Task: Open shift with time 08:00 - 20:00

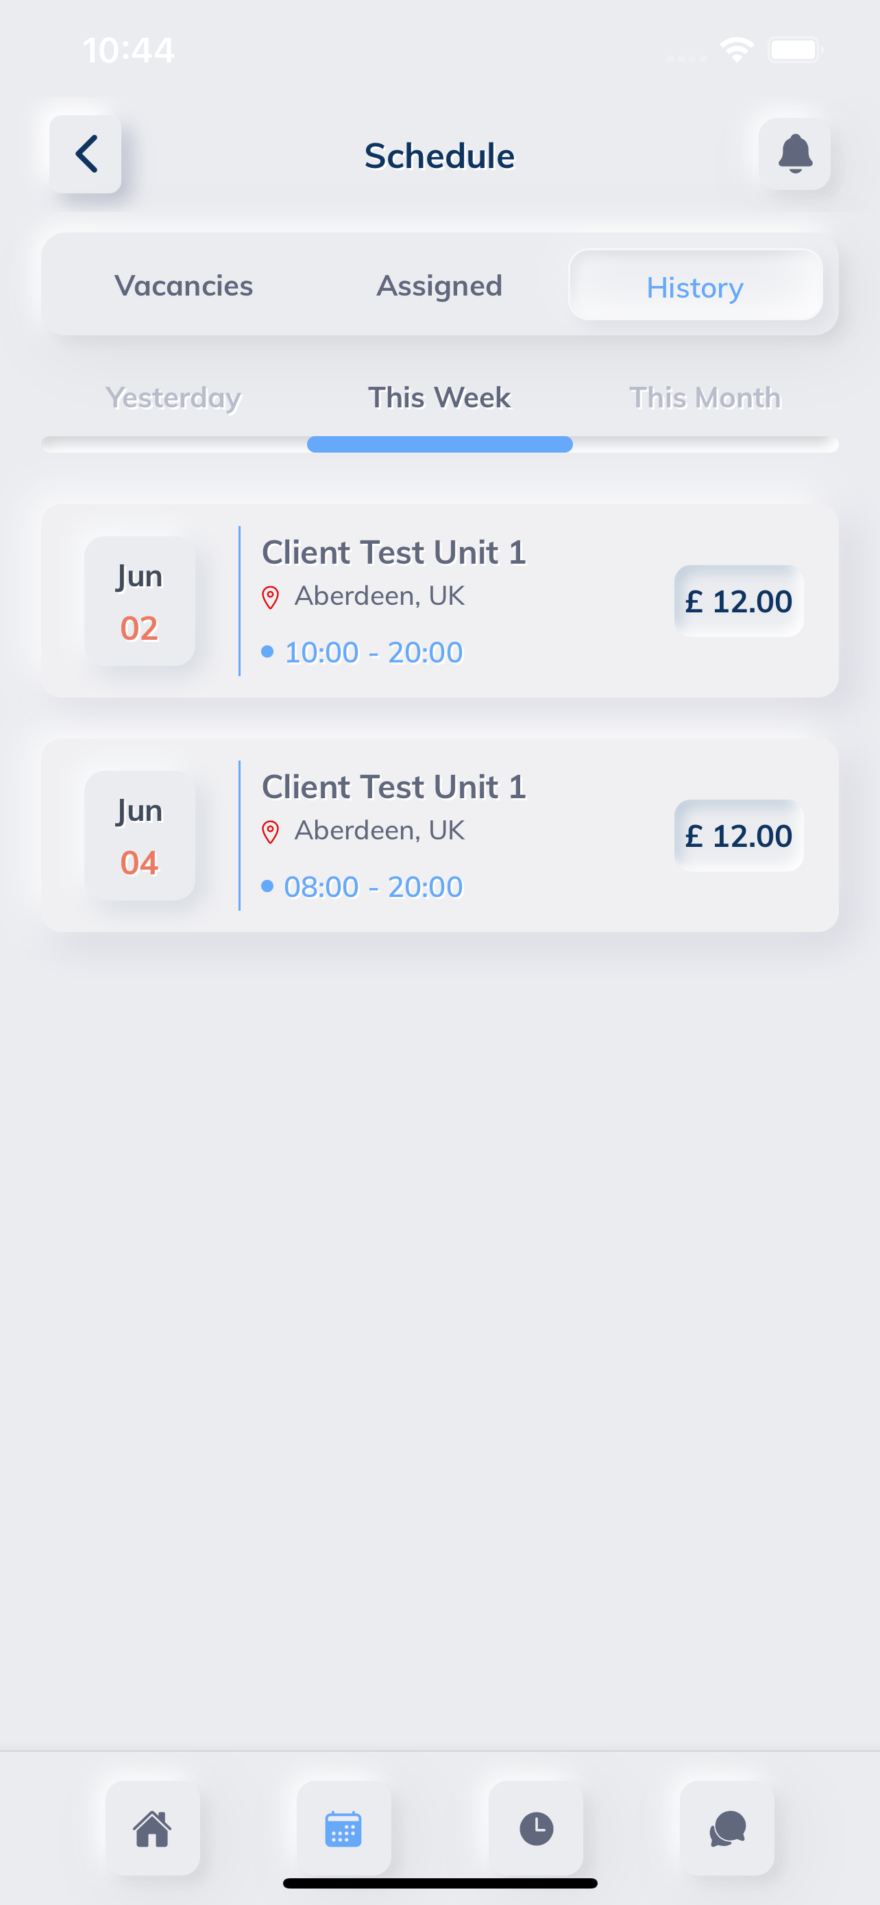Action: 439,835
